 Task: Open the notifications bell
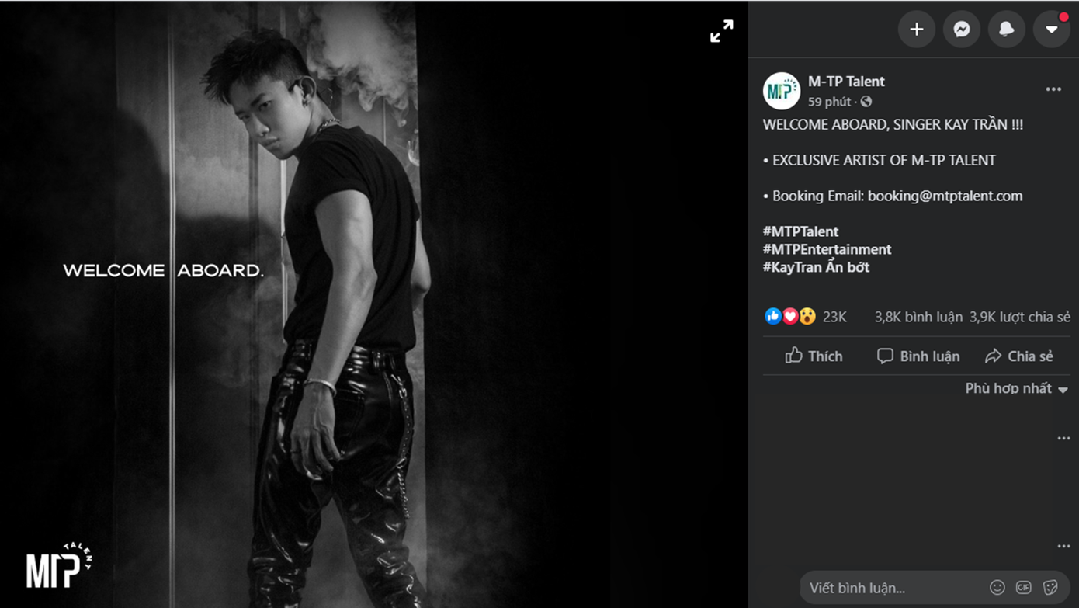[1006, 30]
